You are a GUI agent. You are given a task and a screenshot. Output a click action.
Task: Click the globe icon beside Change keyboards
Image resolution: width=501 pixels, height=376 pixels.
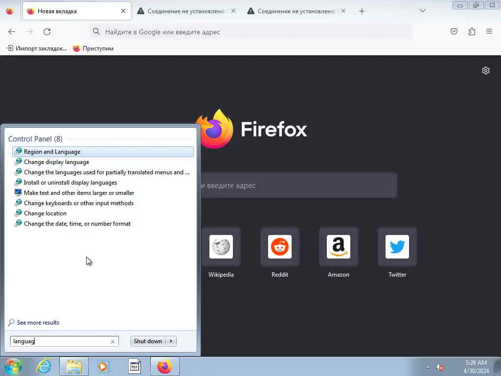point(18,203)
